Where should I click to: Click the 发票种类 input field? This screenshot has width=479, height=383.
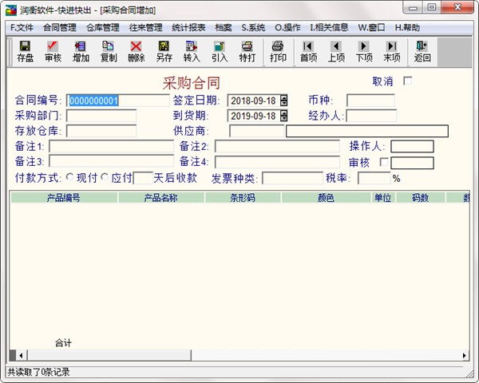(x=292, y=178)
